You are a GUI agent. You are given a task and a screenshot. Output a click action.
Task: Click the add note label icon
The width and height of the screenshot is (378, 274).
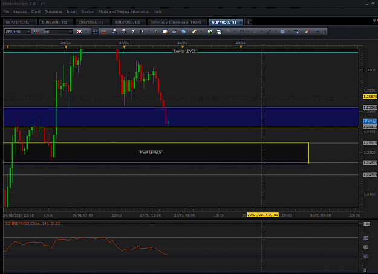point(165,31)
